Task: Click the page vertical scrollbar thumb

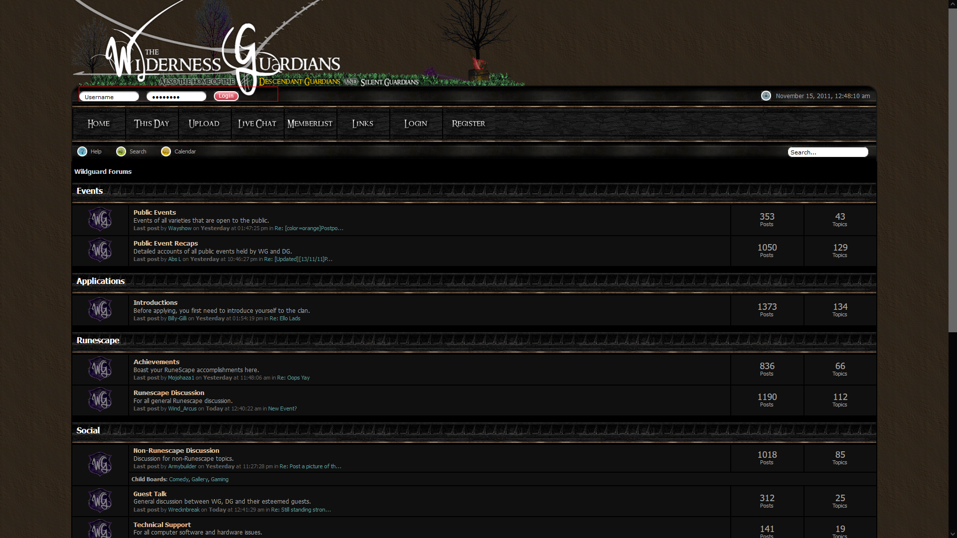Action: pos(953,170)
